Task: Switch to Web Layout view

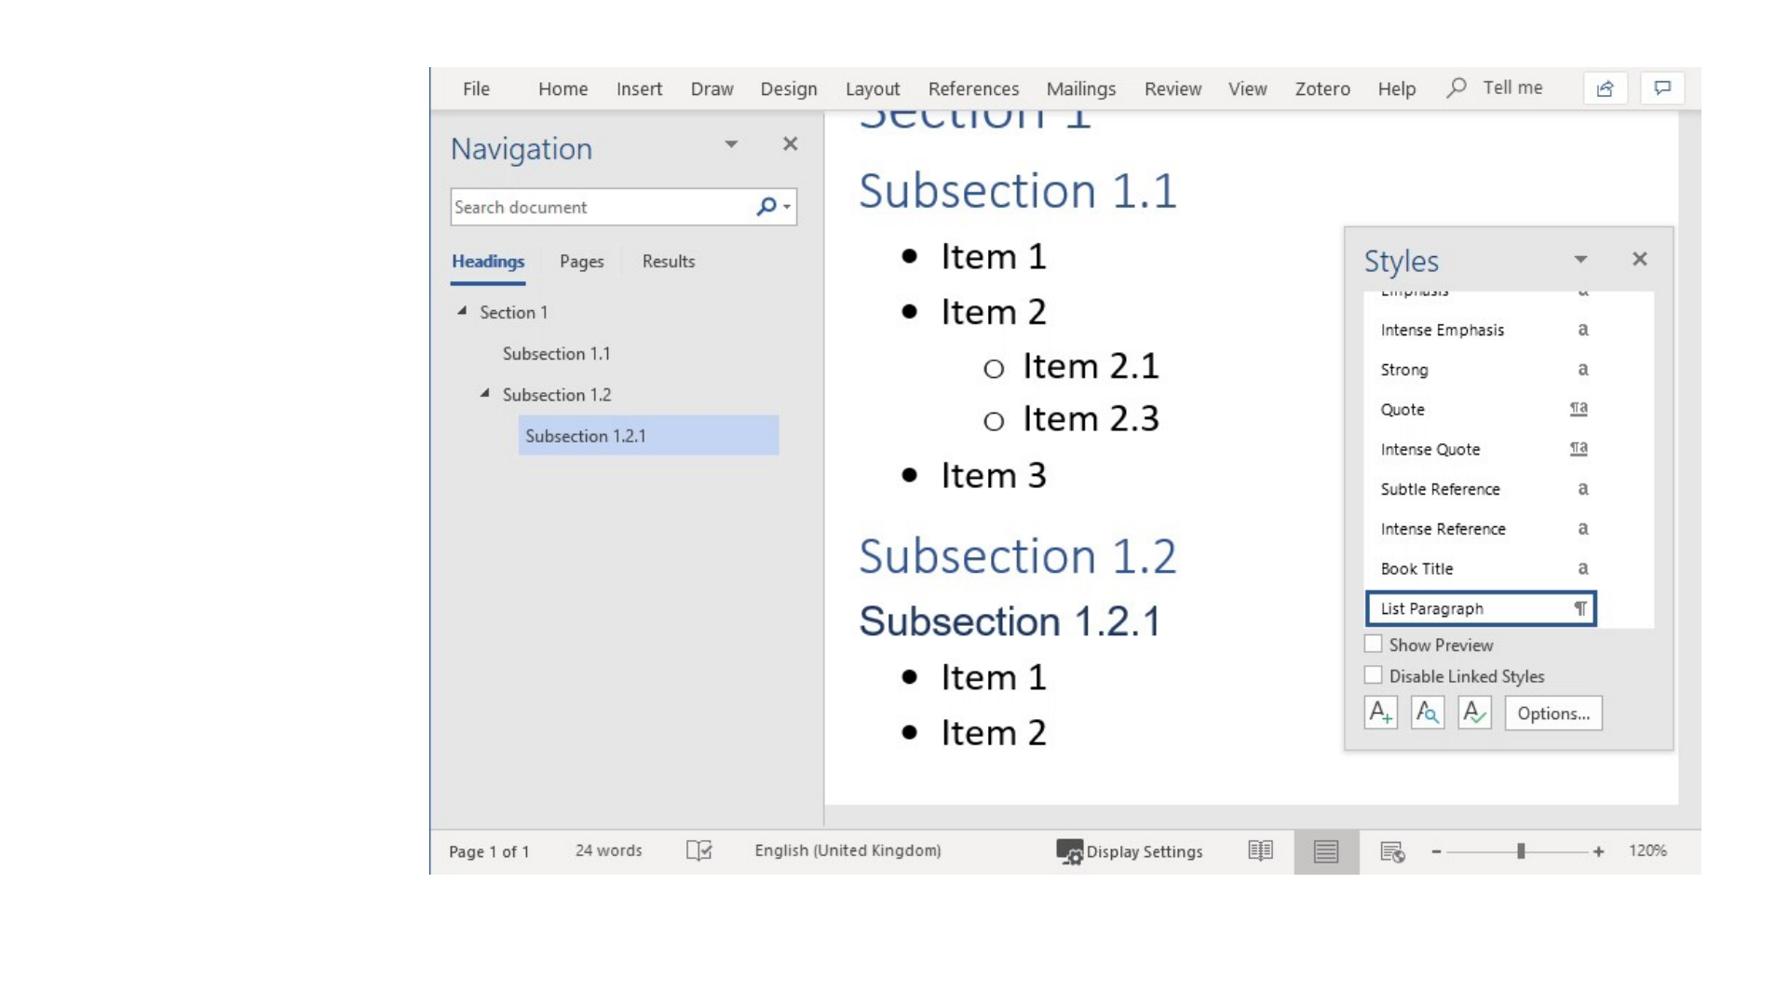Action: pos(1392,851)
